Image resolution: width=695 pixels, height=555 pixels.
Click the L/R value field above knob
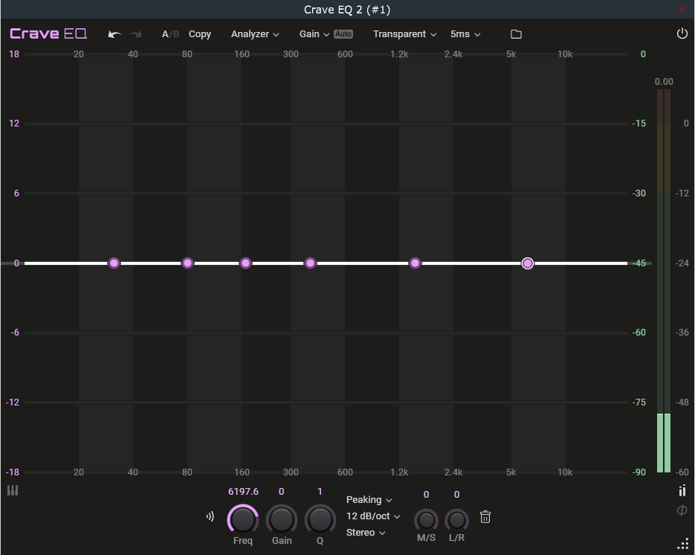456,494
